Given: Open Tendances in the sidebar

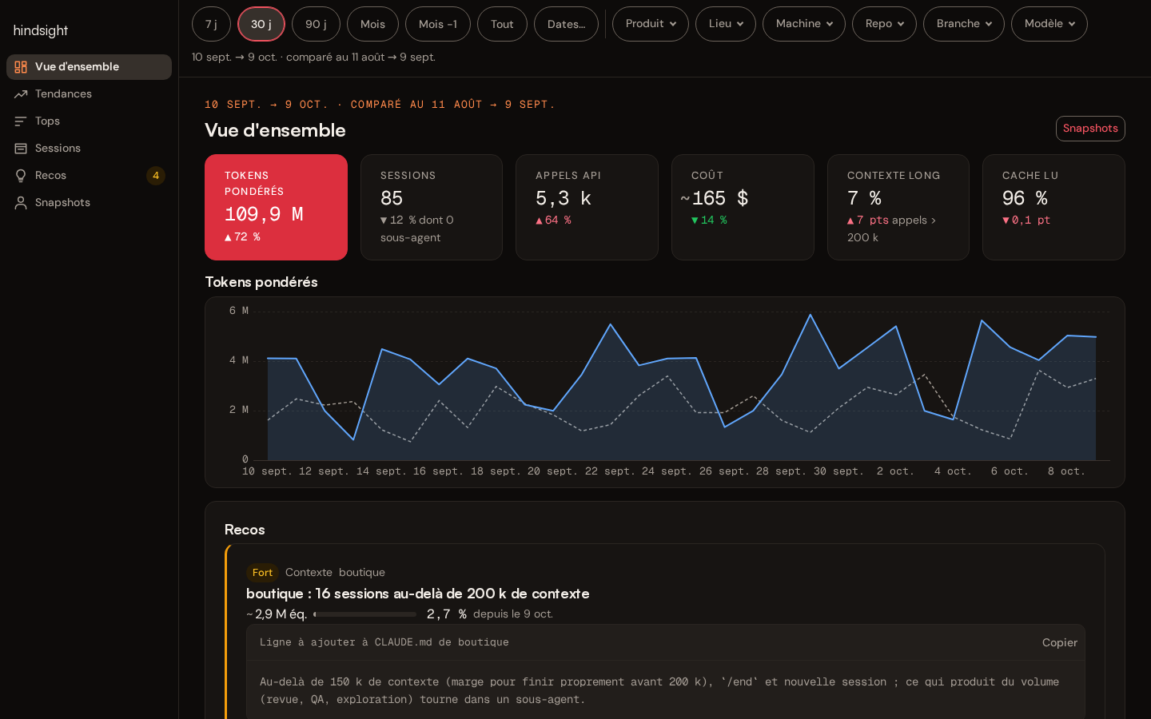Looking at the screenshot, I should pyautogui.click(x=89, y=94).
